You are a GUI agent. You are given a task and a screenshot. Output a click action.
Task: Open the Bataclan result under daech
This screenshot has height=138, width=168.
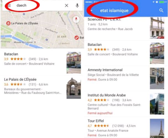coord(42,63)
